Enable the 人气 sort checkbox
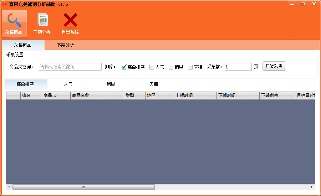 (152, 67)
